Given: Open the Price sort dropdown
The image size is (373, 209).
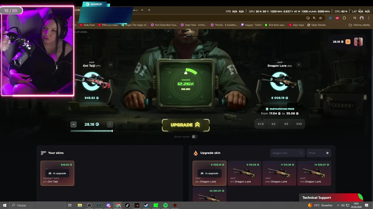Looking at the screenshot, I should tap(319, 153).
